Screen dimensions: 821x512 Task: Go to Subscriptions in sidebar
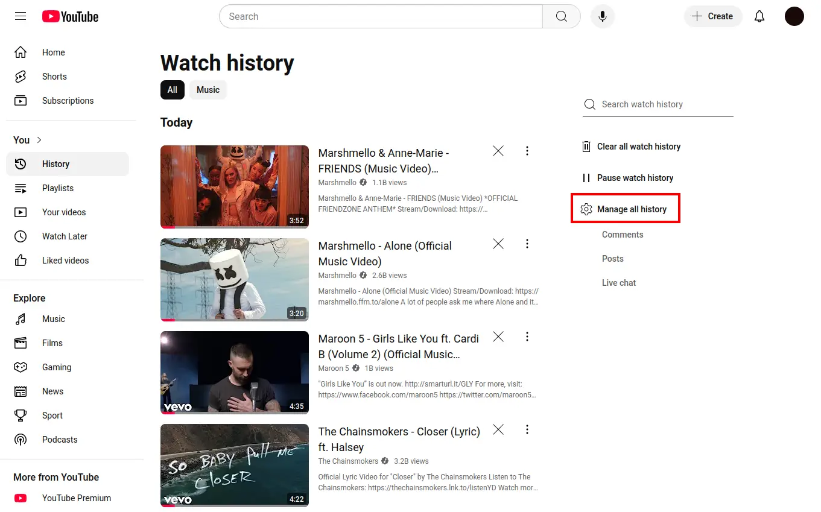[68, 101]
